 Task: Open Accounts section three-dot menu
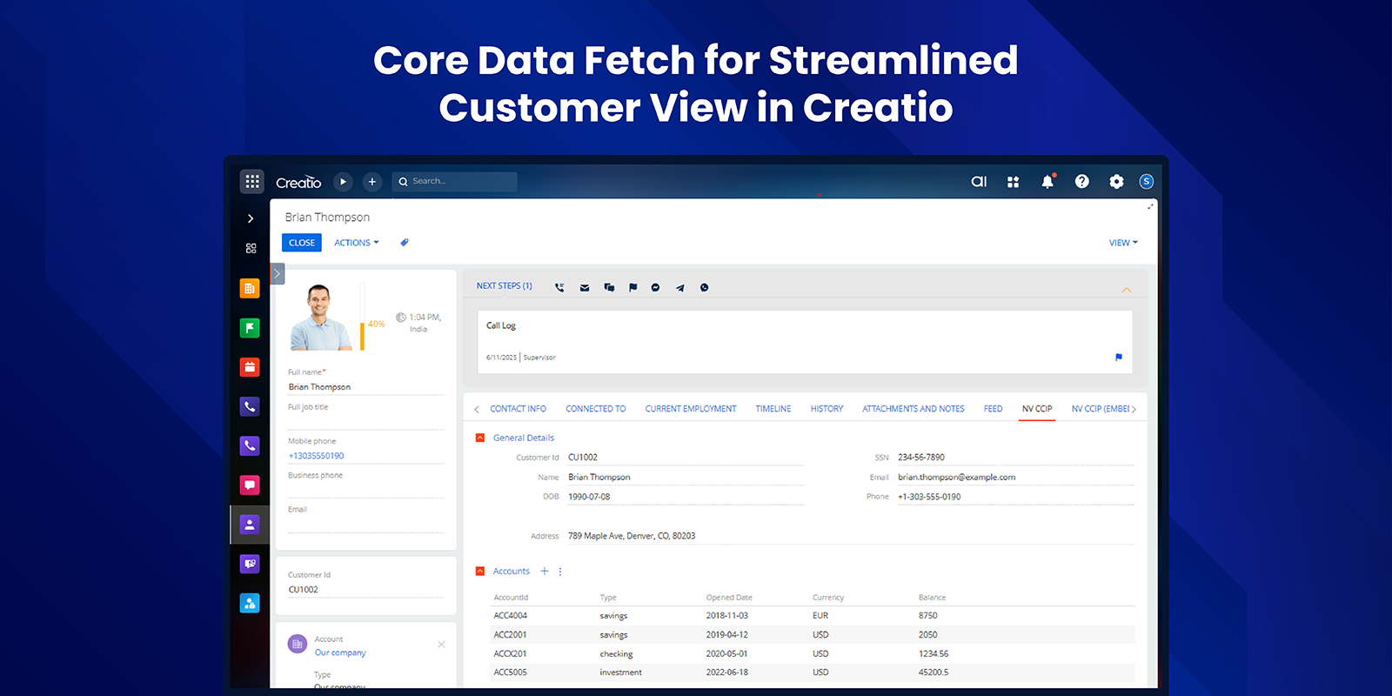560,572
